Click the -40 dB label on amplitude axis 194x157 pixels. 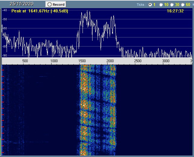pos(4,10)
